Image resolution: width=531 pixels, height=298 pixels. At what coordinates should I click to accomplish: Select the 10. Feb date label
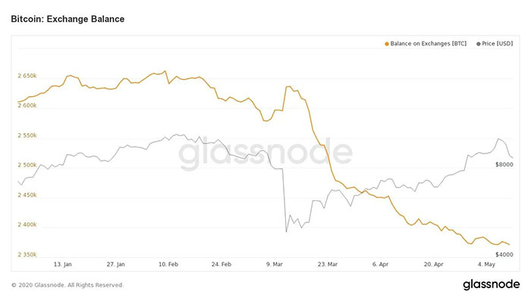point(168,264)
